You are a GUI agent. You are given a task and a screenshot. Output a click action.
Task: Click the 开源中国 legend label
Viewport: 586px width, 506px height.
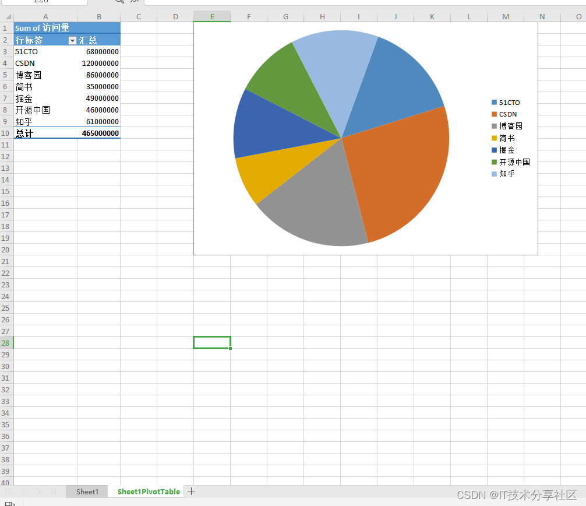(x=514, y=162)
